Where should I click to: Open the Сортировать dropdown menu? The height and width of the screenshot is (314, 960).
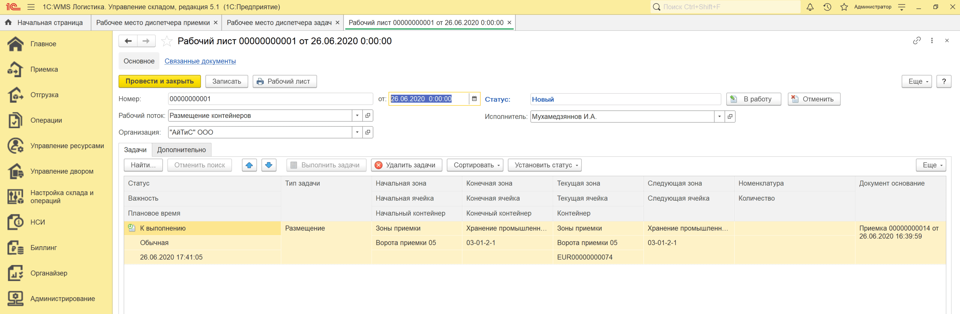pos(475,165)
